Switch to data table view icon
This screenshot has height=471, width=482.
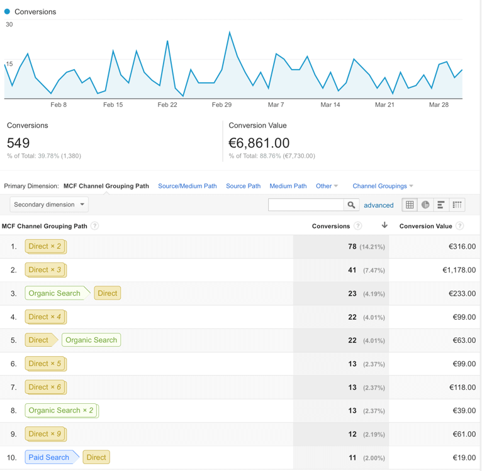(x=410, y=205)
